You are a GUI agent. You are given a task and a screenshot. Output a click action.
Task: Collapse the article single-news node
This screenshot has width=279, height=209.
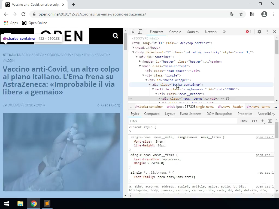(153, 89)
